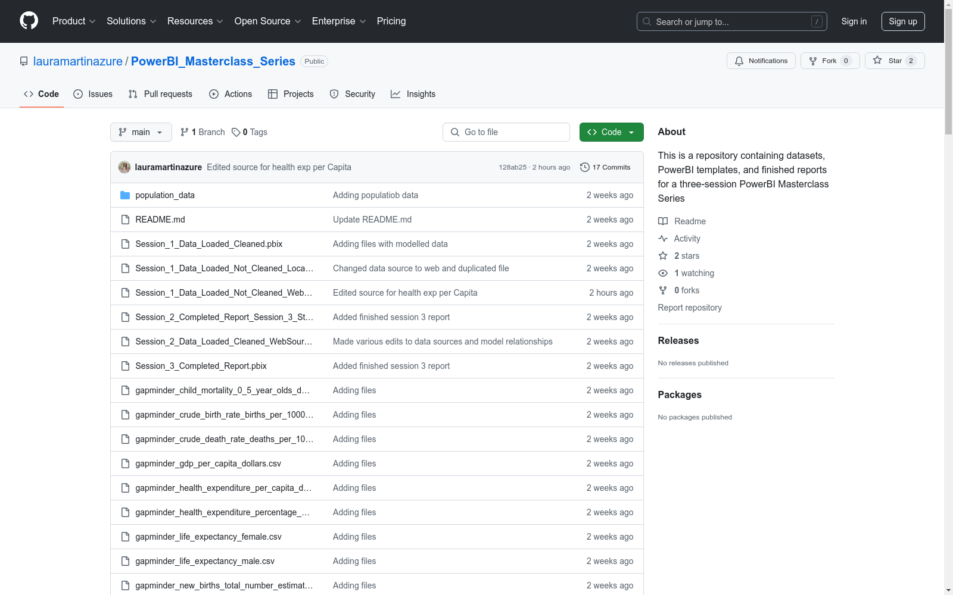Click the file icon for gapminder_life_expectancy_female.csv
Image resolution: width=953 pixels, height=595 pixels.
[125, 537]
